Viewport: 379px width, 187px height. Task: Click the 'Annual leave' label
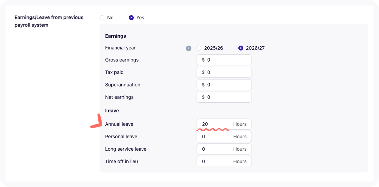(x=119, y=124)
